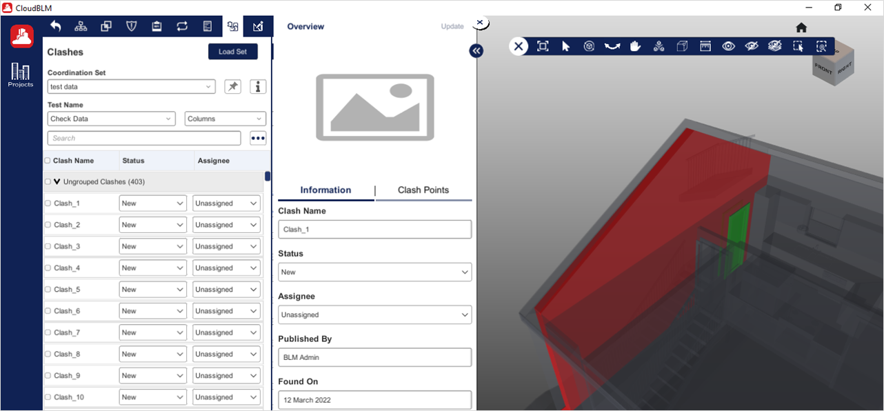884x411 pixels.
Task: Open Projects from the left sidebar
Action: (x=21, y=75)
